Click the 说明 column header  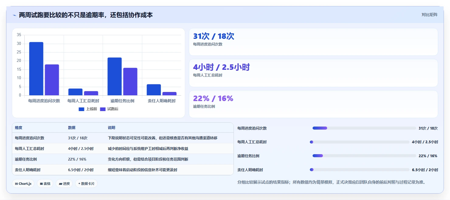[x=112, y=128]
